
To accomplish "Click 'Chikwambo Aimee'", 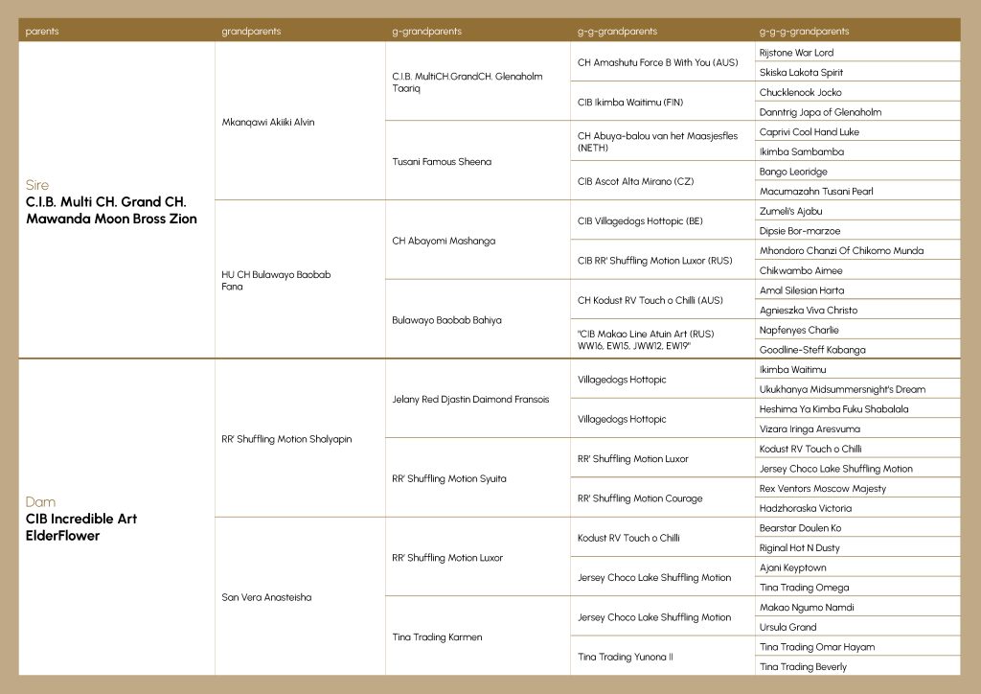I will 801,270.
